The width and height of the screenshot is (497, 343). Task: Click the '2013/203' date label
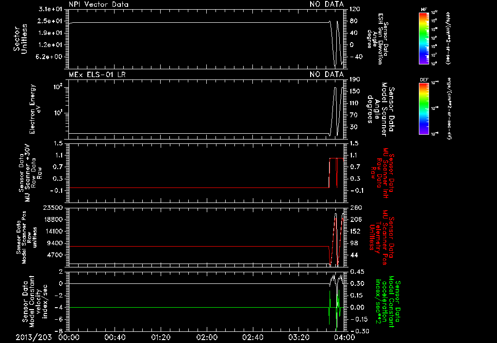coord(33,337)
